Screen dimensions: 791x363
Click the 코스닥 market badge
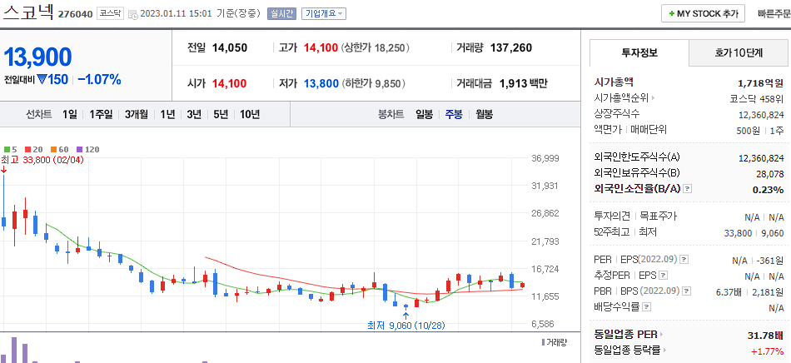point(110,13)
